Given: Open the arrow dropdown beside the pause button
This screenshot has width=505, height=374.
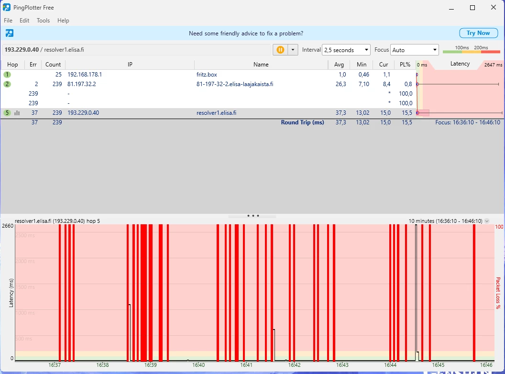Looking at the screenshot, I should tap(293, 50).
